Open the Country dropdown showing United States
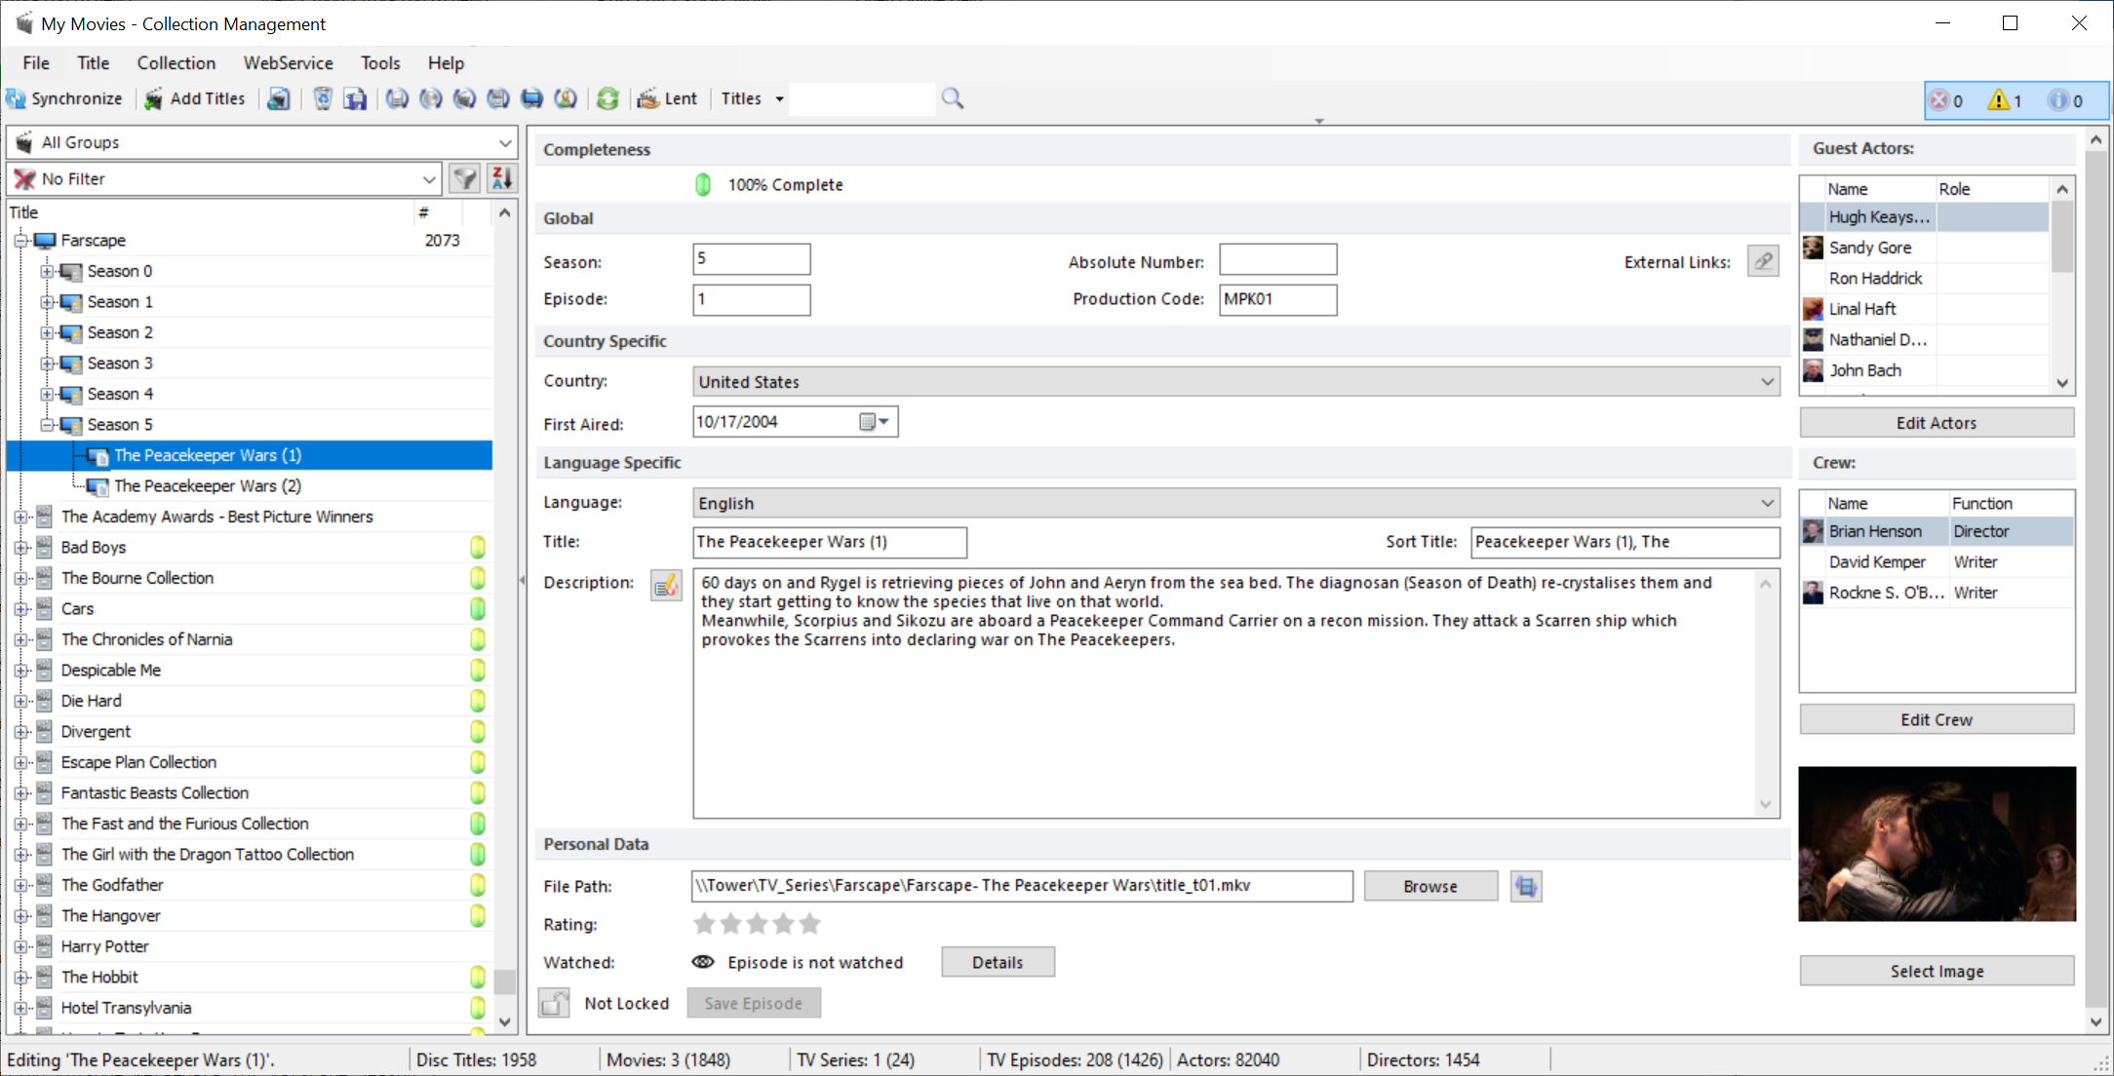Screen dimensions: 2114x1076 tap(1235, 382)
